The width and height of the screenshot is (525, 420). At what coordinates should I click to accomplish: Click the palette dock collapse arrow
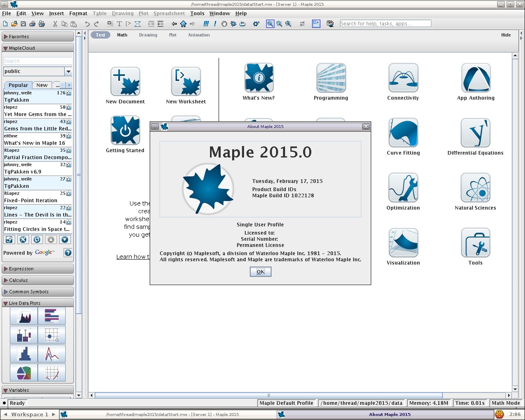coord(85,33)
